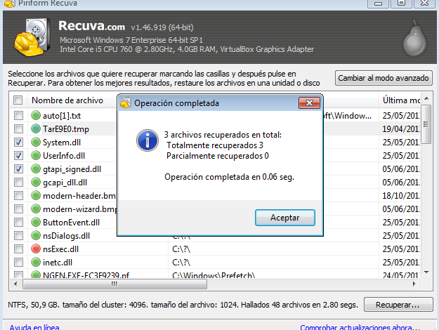
Task: Click Comprobar actualizaciones ahora link
Action: 360,327
